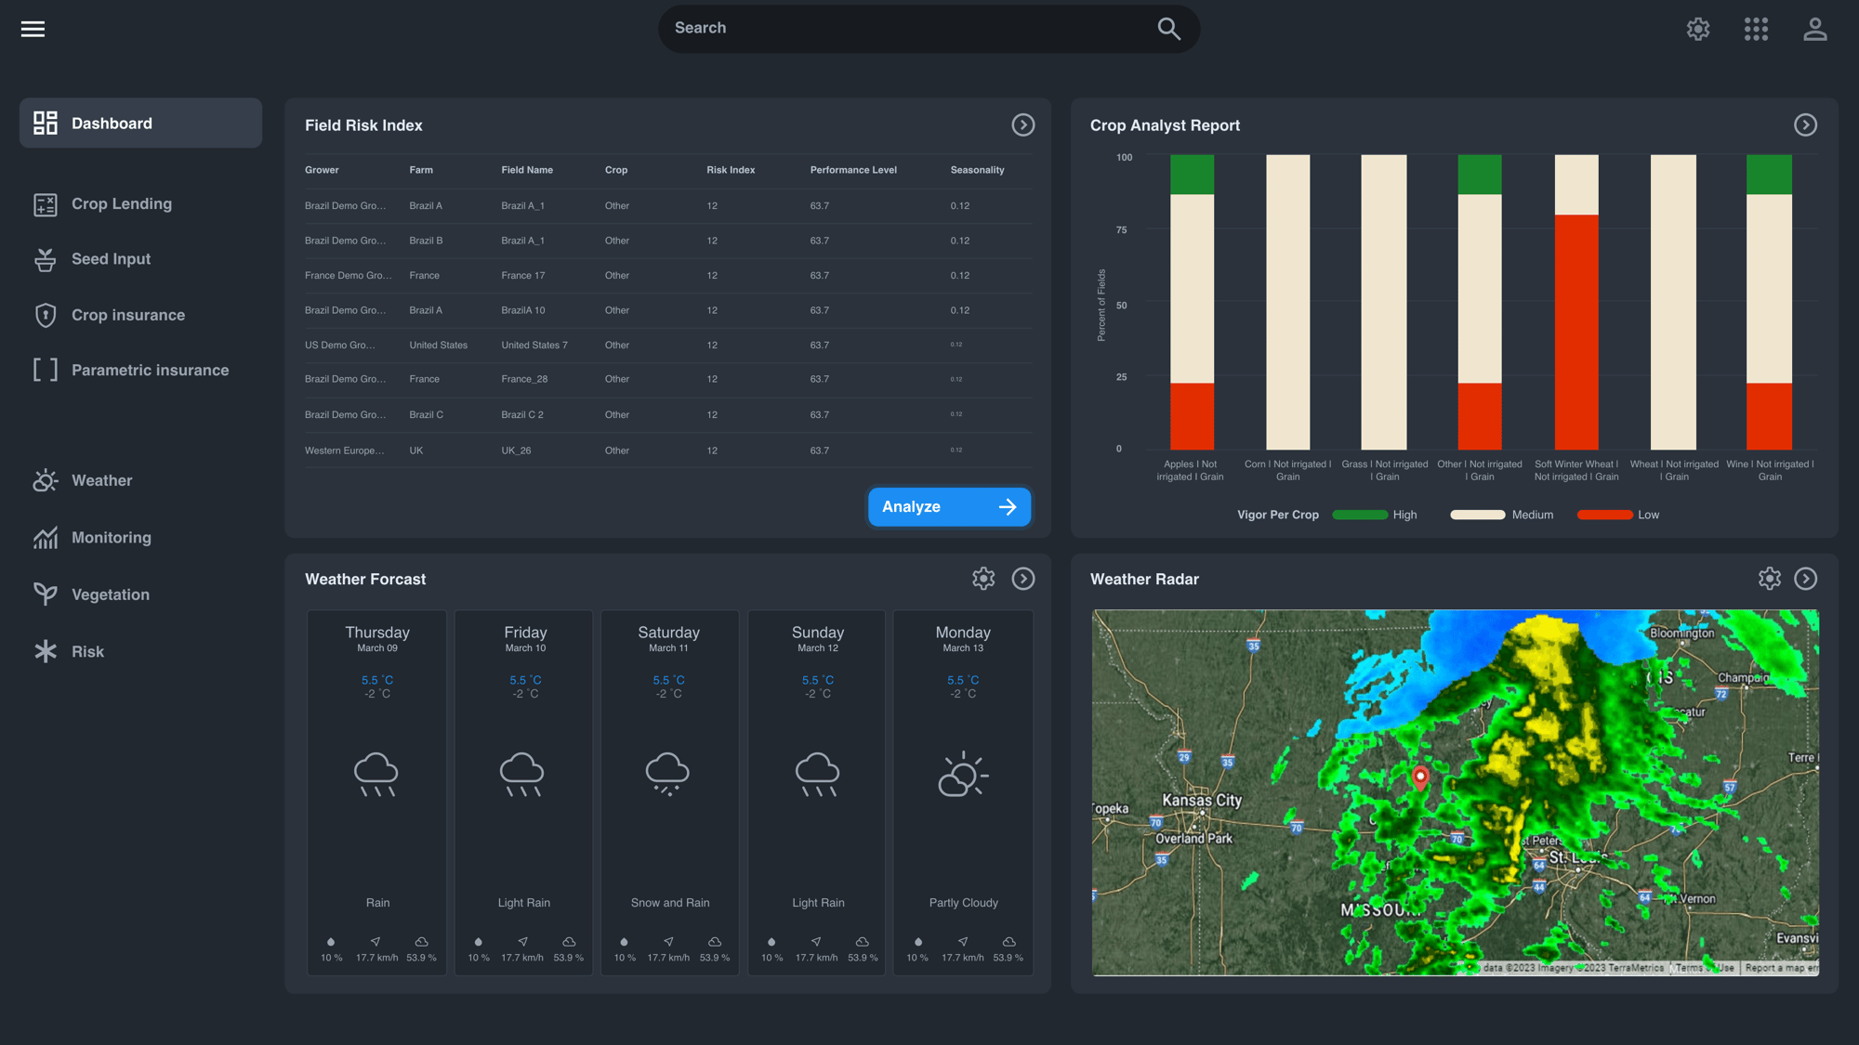The width and height of the screenshot is (1859, 1045).
Task: Select Monitoring in the sidebar
Action: point(112,537)
